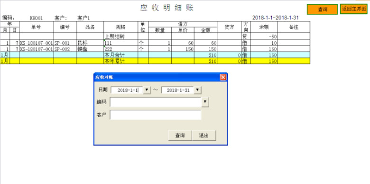Select cell SP-001 in 编号 column
Viewport: 370px width, 184px height.
[65, 43]
